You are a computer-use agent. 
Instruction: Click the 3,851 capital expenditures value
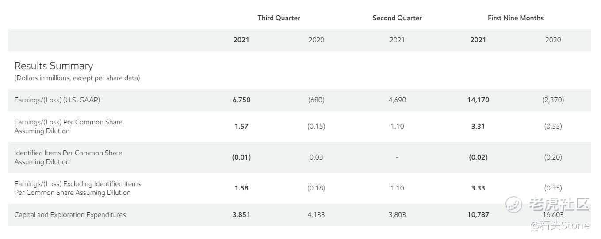241,215
